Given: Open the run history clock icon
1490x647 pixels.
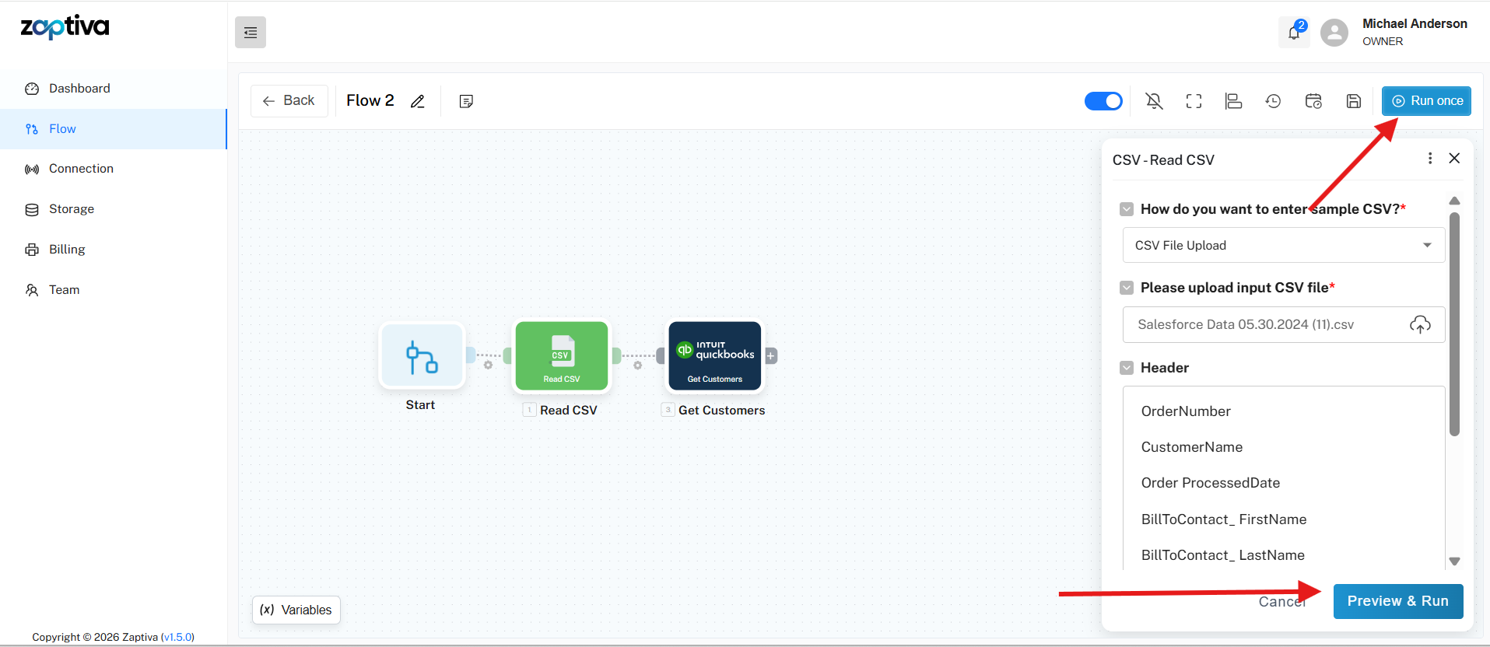Looking at the screenshot, I should tap(1273, 101).
